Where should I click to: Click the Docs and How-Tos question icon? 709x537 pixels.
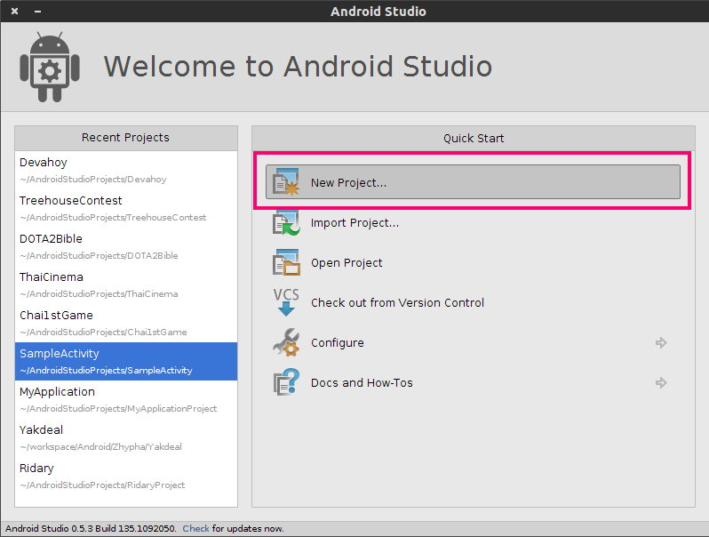click(x=286, y=382)
